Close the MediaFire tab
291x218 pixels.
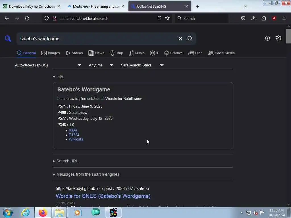123,6
